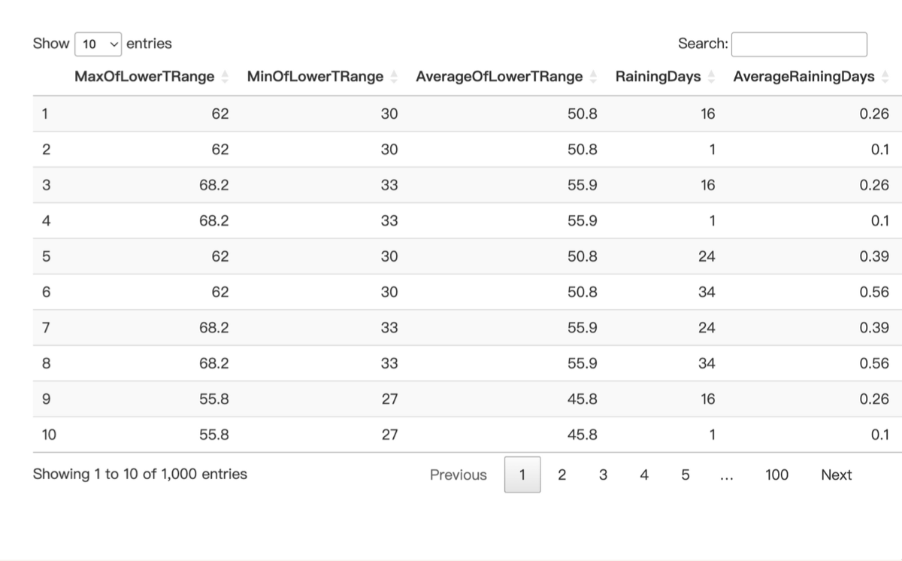Select row 1 in the table
Image resolution: width=902 pixels, height=561 pixels.
pyautogui.click(x=468, y=114)
